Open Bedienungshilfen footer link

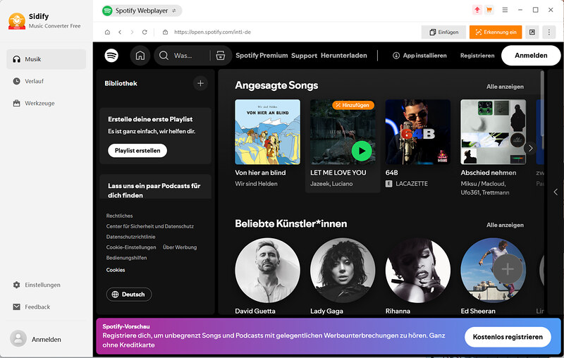126,258
